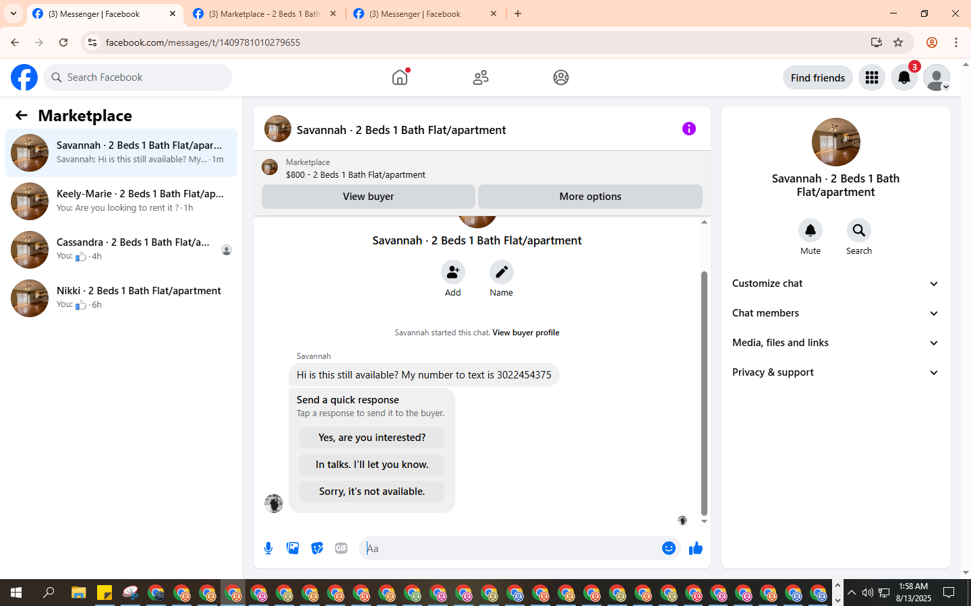Screen dimensions: 971x606
Task: Open the Home feed icon
Action: click(400, 77)
